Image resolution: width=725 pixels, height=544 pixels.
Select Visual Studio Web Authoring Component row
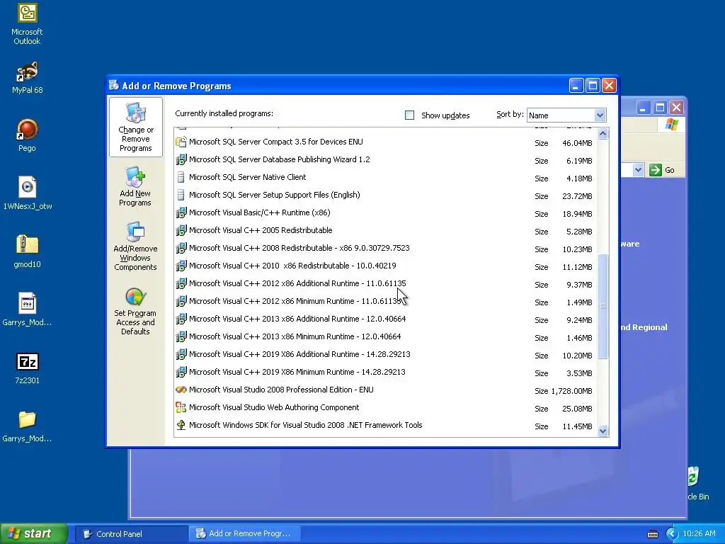[x=386, y=407]
